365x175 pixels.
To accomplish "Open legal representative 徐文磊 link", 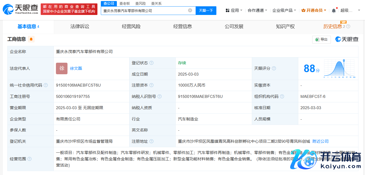I will tap(76, 68).
